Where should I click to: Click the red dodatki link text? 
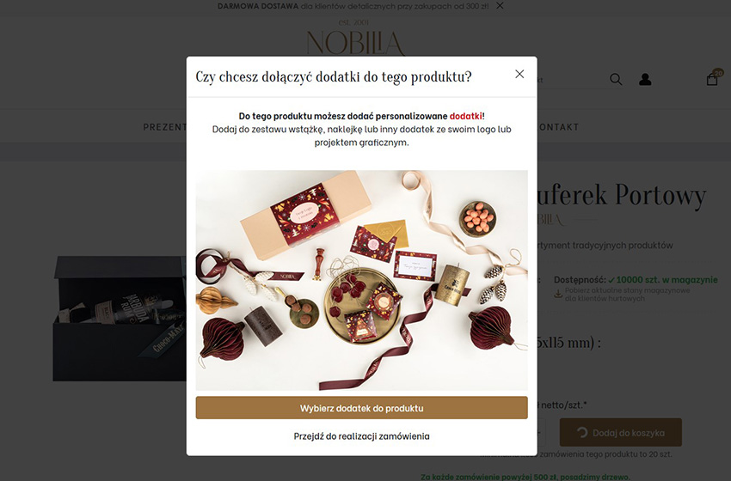click(x=466, y=115)
